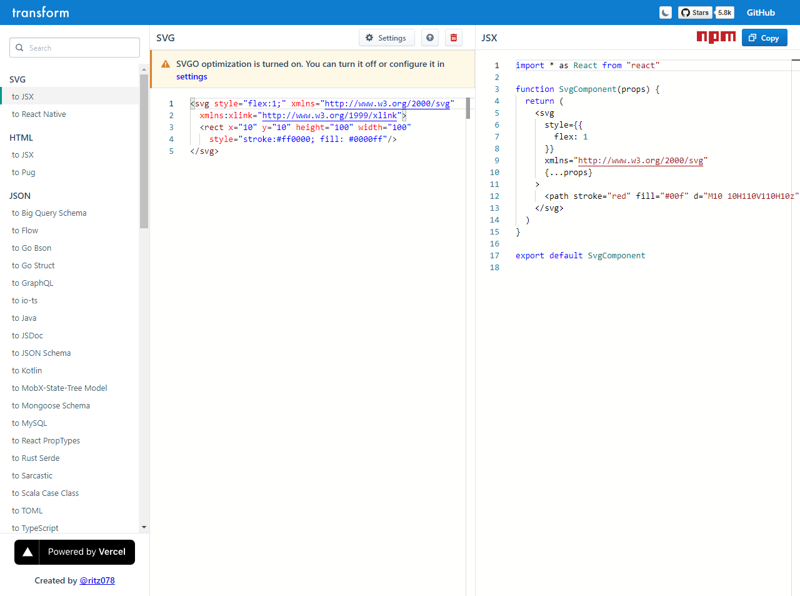Click the Vercel triangle logo
This screenshot has width=800, height=596.
click(27, 552)
